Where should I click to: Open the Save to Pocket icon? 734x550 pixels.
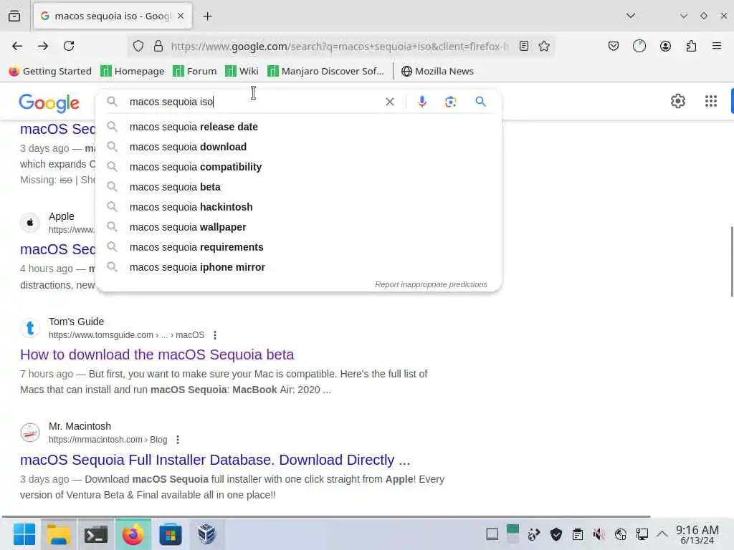pyautogui.click(x=614, y=46)
